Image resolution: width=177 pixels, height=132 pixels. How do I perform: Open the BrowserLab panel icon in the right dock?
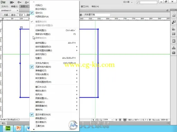[174, 22]
